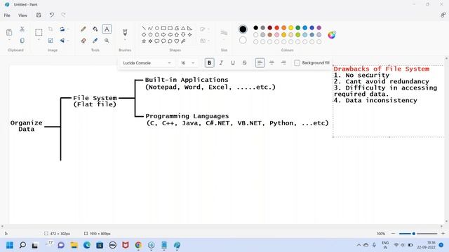
Task: Enable the Background fill checkbox
Action: 297,63
